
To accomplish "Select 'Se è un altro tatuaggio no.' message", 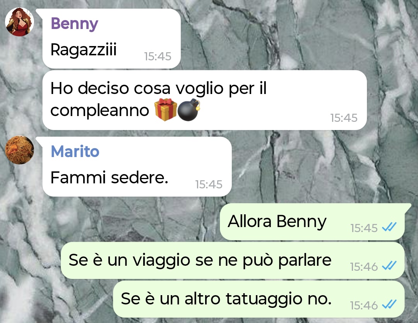I will point(259,299).
